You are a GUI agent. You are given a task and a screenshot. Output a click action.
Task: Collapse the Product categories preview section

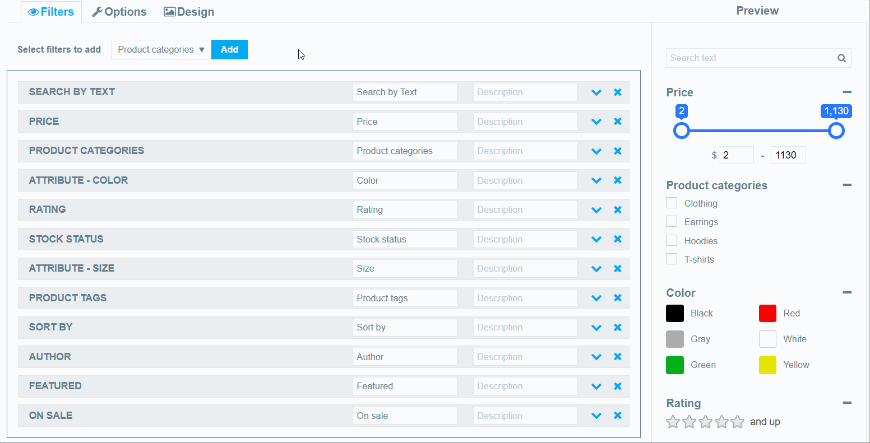[847, 185]
